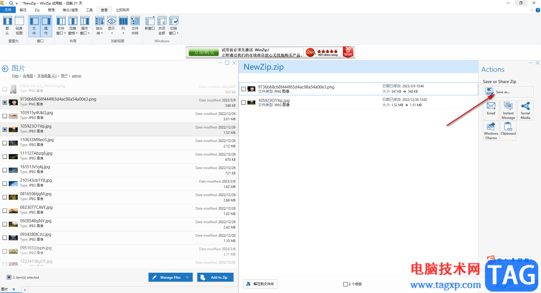The image size is (541, 293).
Task: Switch to the 管理 ribbon tab
Action: coord(51,10)
